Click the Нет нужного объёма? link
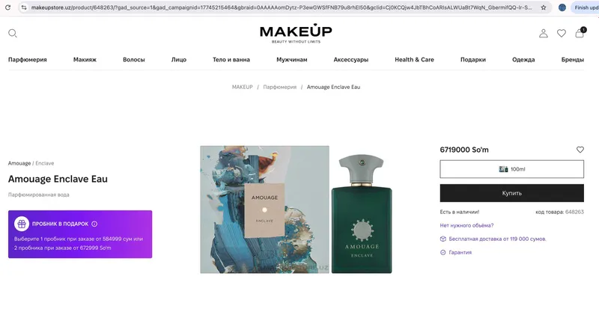 point(466,225)
